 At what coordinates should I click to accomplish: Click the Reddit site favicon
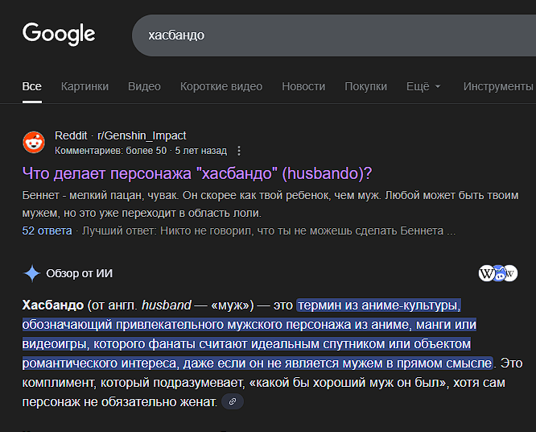[34, 143]
